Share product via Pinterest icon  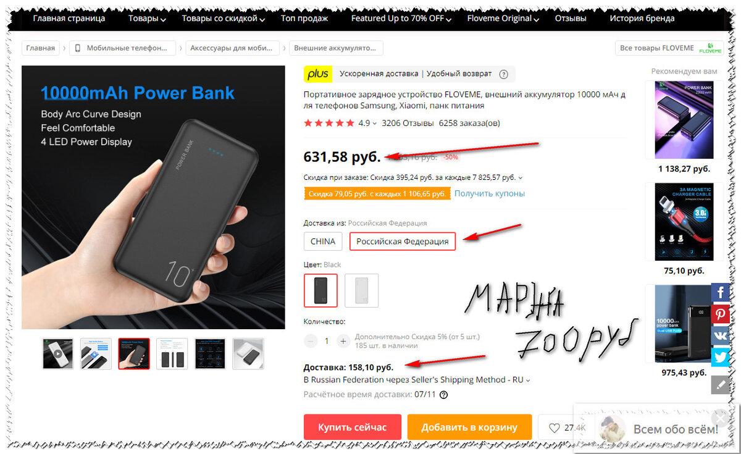[720, 314]
